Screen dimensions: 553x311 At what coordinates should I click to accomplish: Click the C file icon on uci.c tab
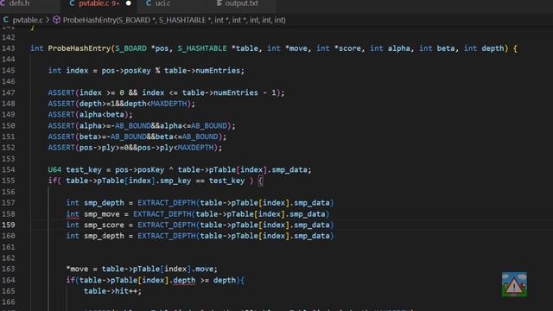[x=149, y=3]
